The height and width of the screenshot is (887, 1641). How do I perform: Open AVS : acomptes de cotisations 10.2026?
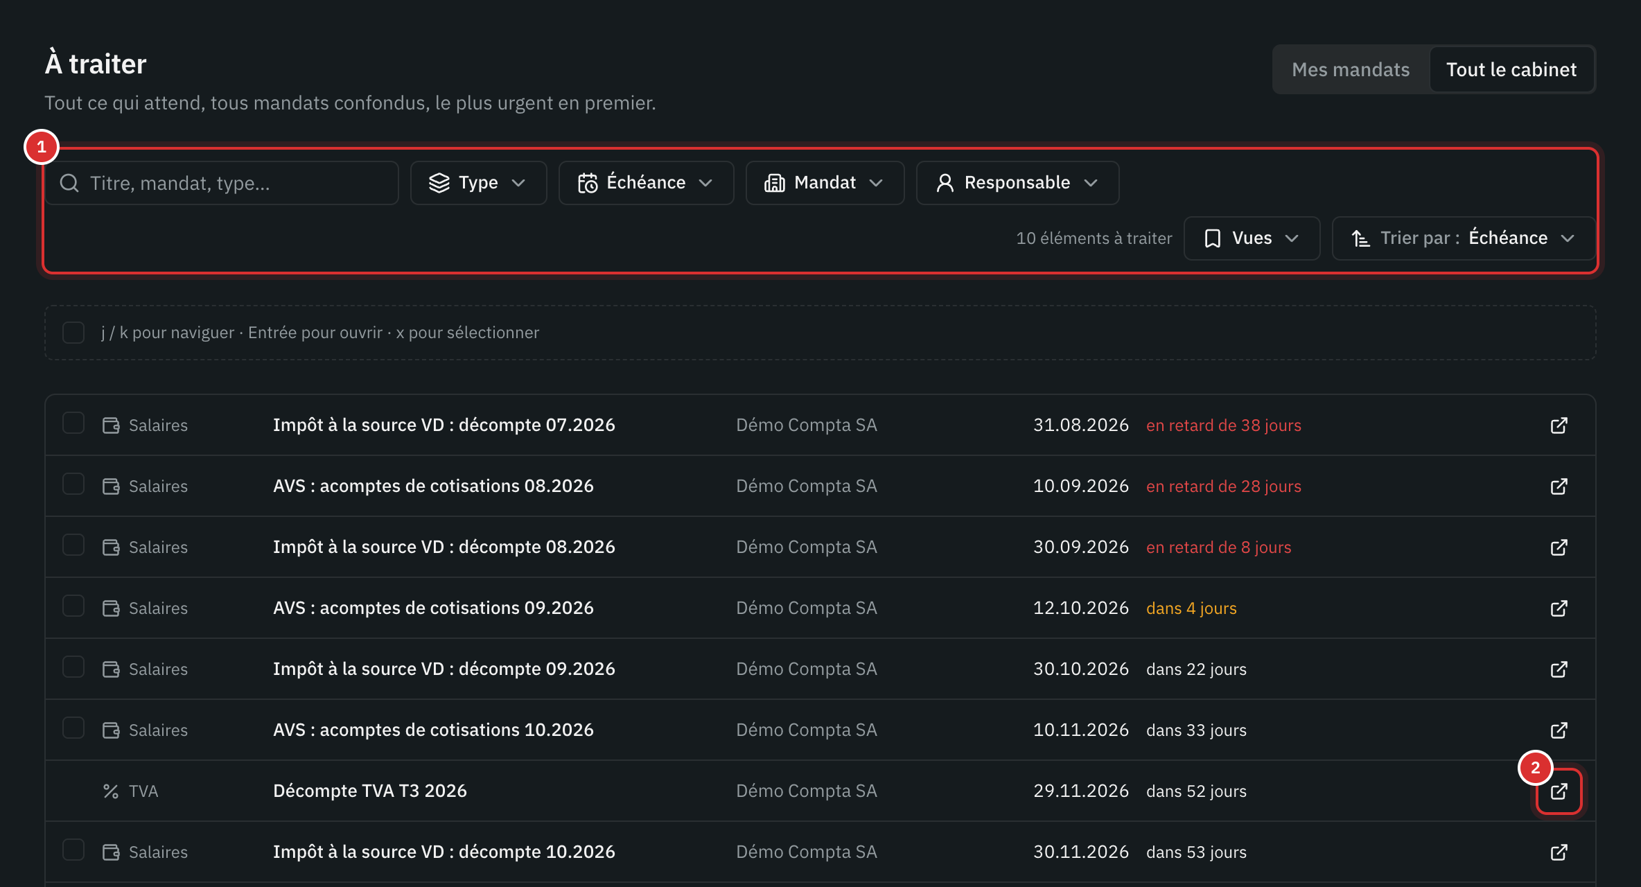tap(433, 730)
